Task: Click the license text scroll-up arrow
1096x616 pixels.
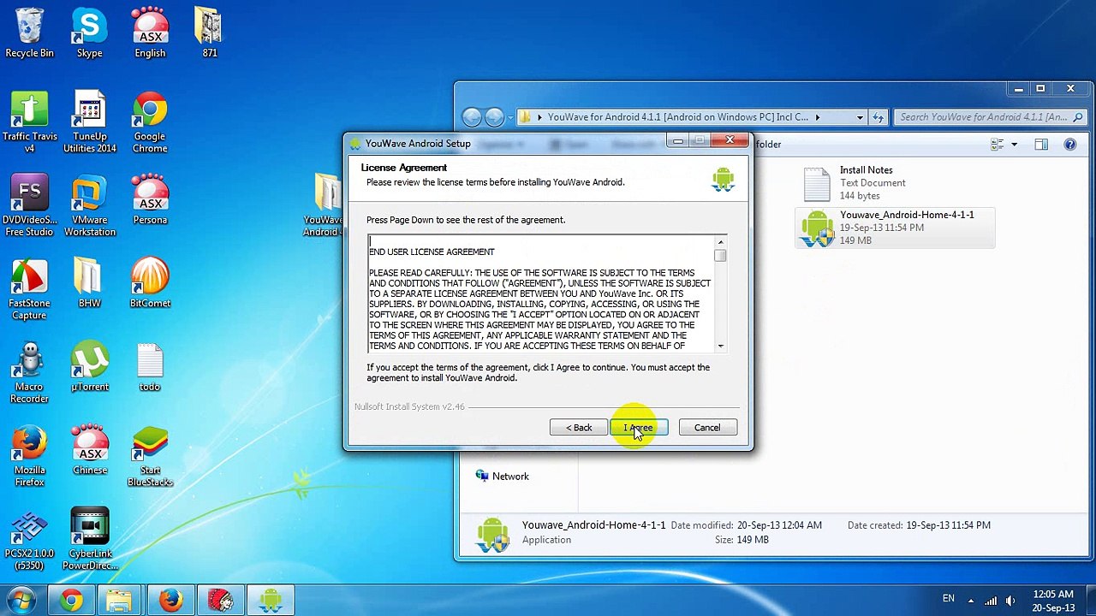Action: tap(720, 242)
